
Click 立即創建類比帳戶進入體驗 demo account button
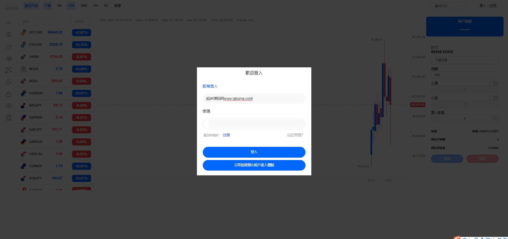point(254,165)
